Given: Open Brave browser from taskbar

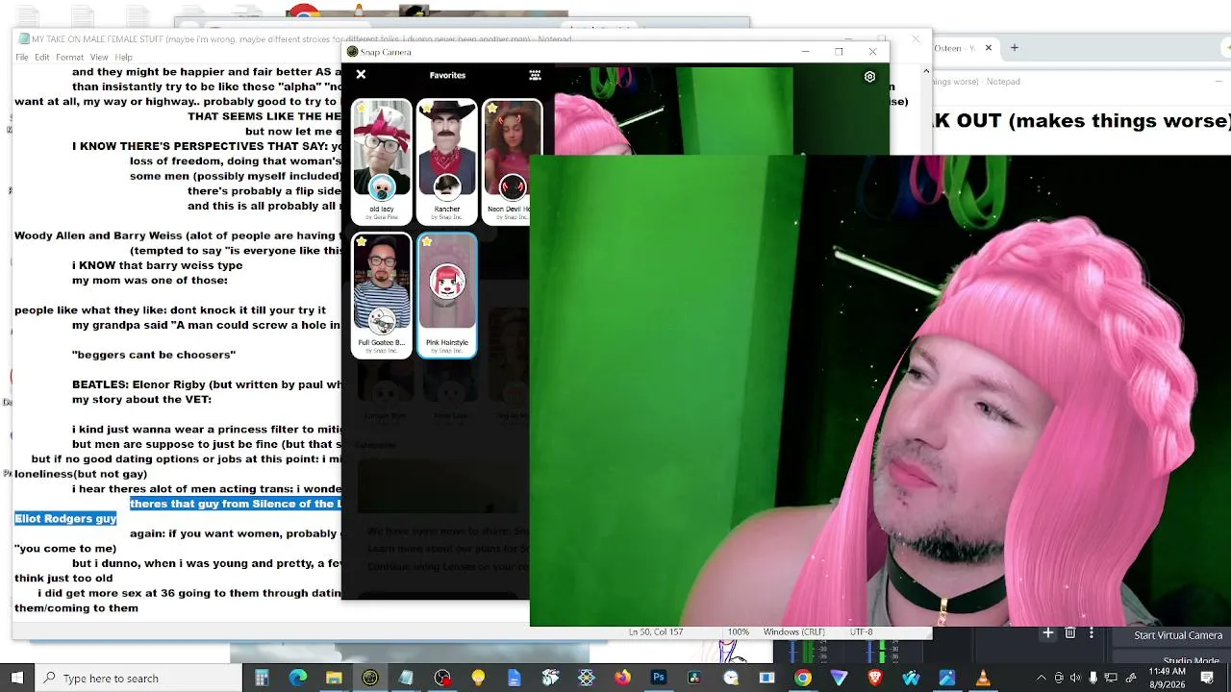Looking at the screenshot, I should pos(875,679).
